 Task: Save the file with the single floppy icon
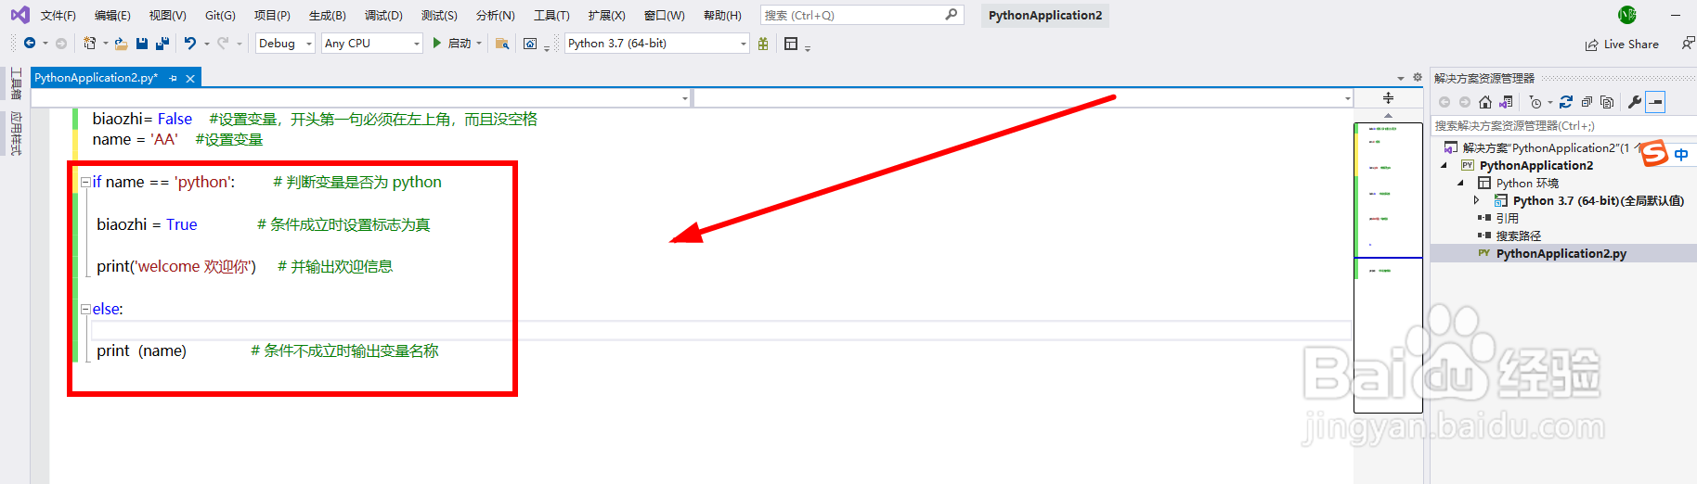point(142,44)
